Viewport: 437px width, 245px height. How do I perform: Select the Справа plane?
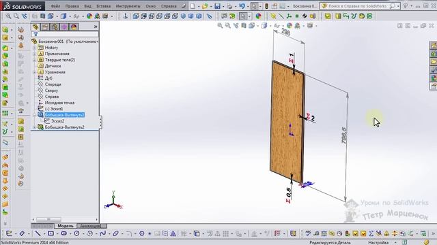[52, 97]
